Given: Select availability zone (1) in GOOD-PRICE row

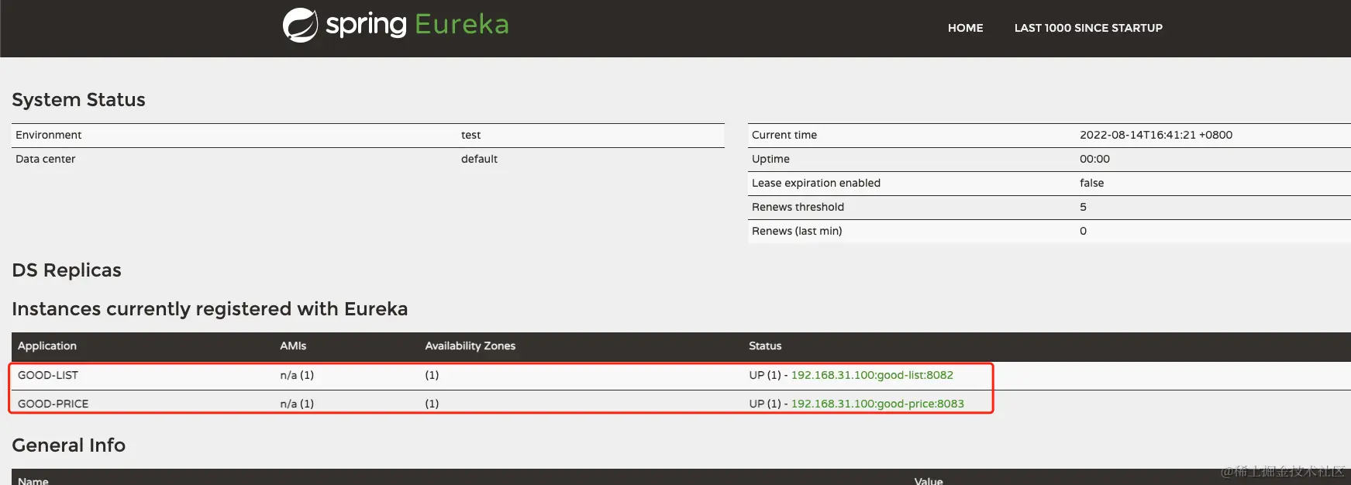Looking at the screenshot, I should click(432, 404).
